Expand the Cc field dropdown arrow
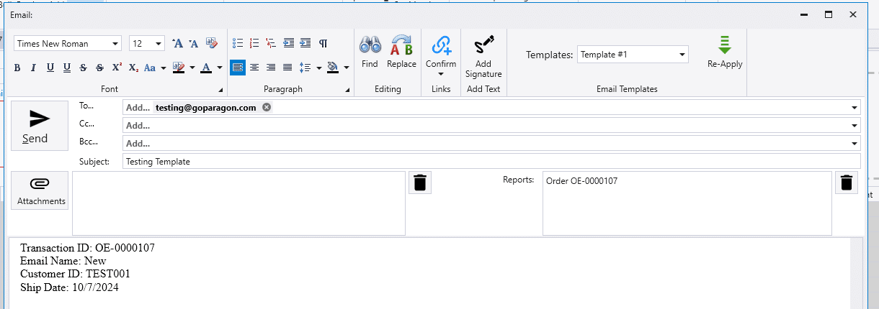This screenshot has width=879, height=309. click(854, 126)
